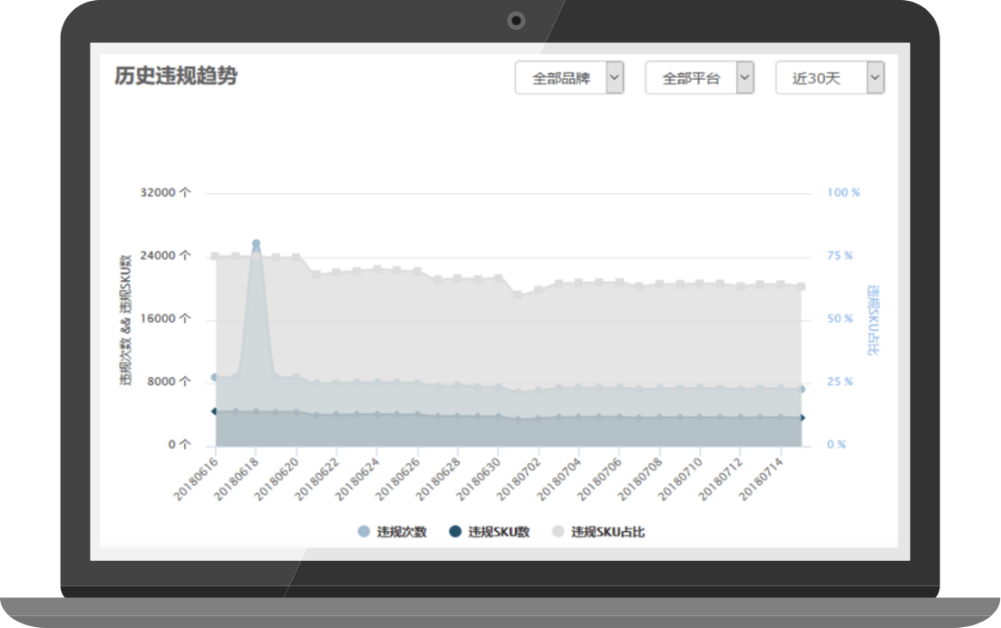The width and height of the screenshot is (1001, 628).
Task: Click the 50 % right axis label
Action: [x=839, y=319]
